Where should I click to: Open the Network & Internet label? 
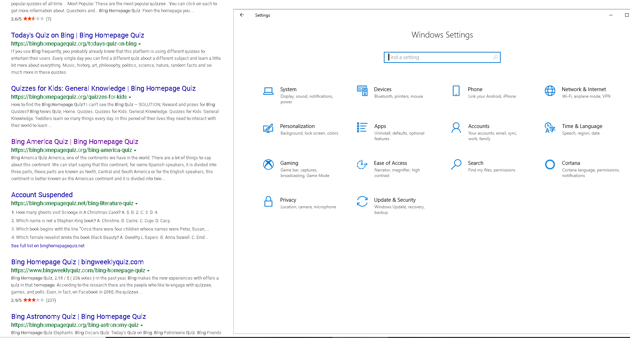[x=584, y=89]
